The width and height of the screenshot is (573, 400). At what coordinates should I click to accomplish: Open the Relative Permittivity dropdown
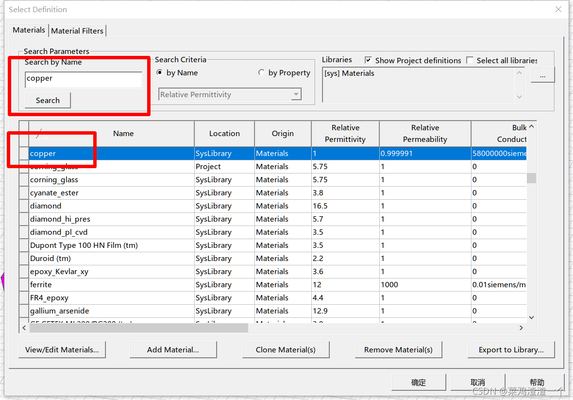click(x=230, y=94)
